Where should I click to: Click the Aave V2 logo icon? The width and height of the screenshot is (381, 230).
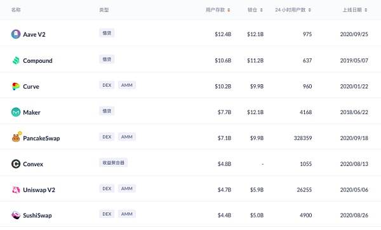pos(16,34)
